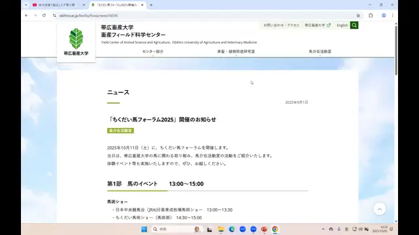
Task: Expand the 馬介在活動室 menu
Action: click(x=320, y=52)
